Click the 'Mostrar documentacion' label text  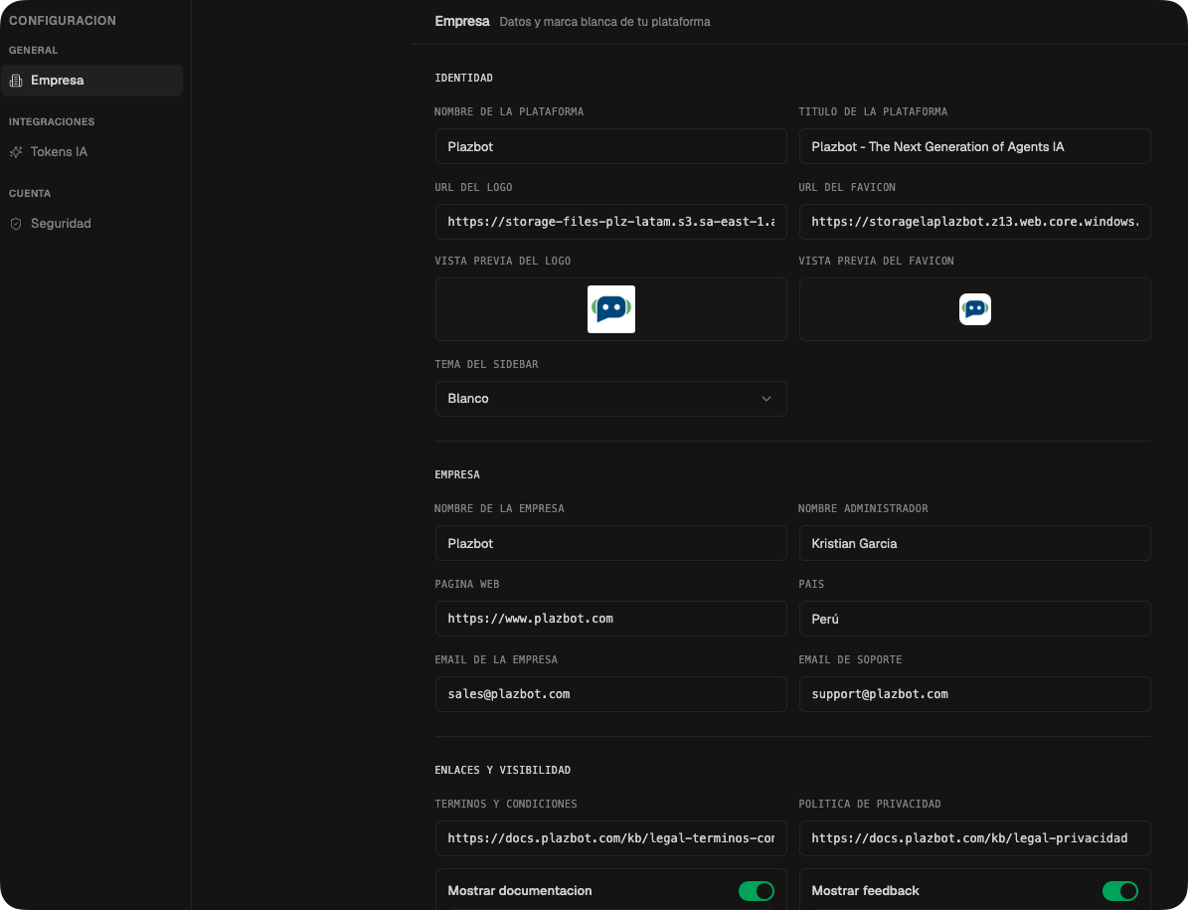click(520, 891)
